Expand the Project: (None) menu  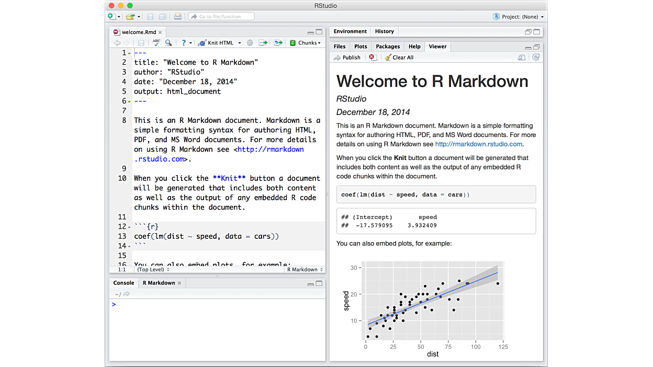point(518,17)
